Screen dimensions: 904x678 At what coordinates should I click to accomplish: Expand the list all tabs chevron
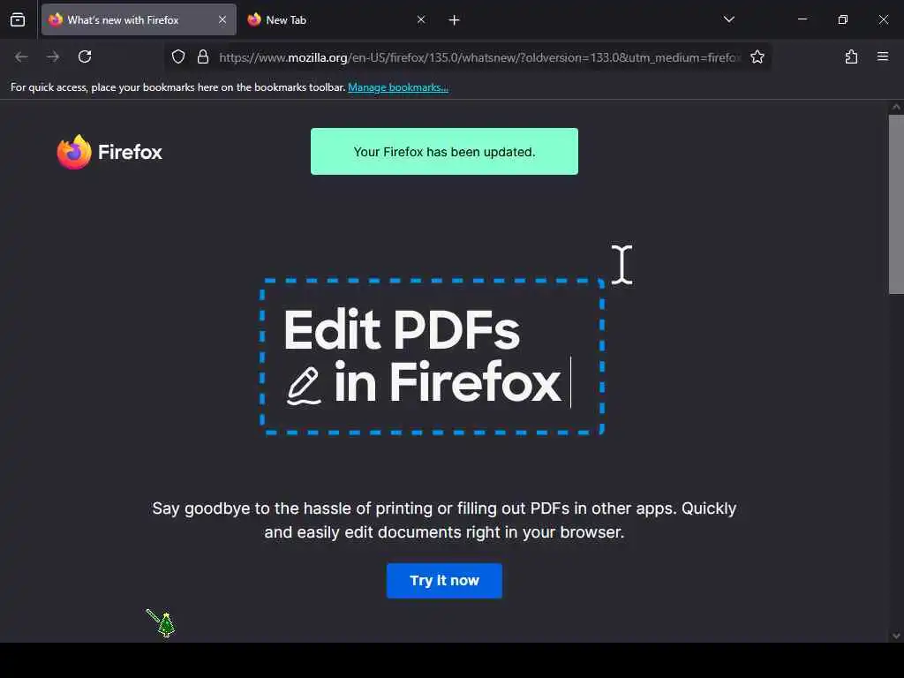[728, 19]
